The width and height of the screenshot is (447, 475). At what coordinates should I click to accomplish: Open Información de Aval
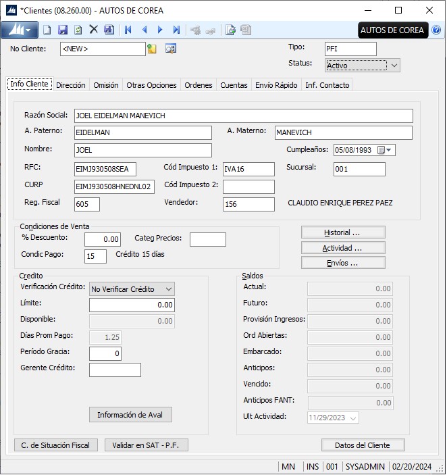click(x=130, y=415)
